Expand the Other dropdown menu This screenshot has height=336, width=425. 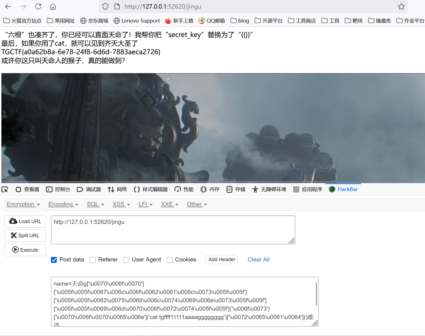tap(197, 204)
